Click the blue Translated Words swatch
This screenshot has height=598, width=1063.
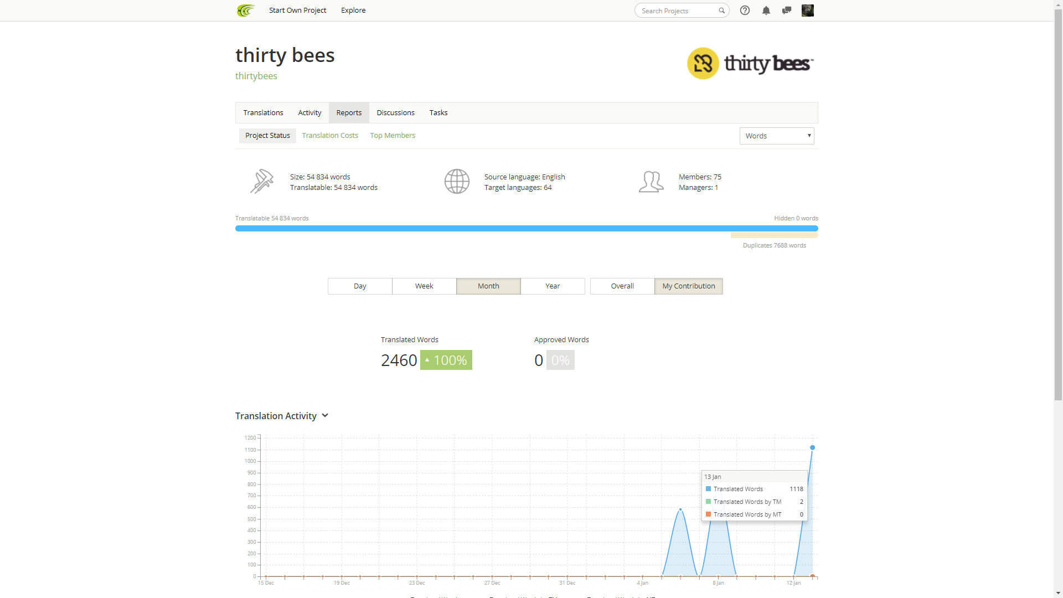[x=708, y=489]
